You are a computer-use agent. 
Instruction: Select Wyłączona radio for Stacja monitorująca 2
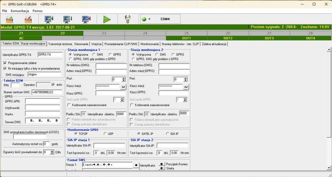tap(133, 55)
